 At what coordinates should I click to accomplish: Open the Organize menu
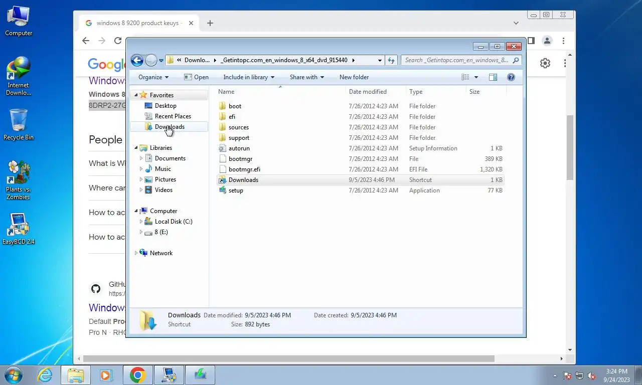153,77
